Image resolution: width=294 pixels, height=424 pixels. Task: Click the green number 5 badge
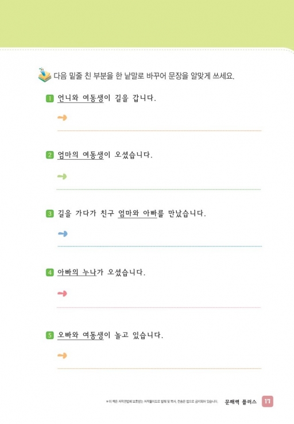[50, 336]
